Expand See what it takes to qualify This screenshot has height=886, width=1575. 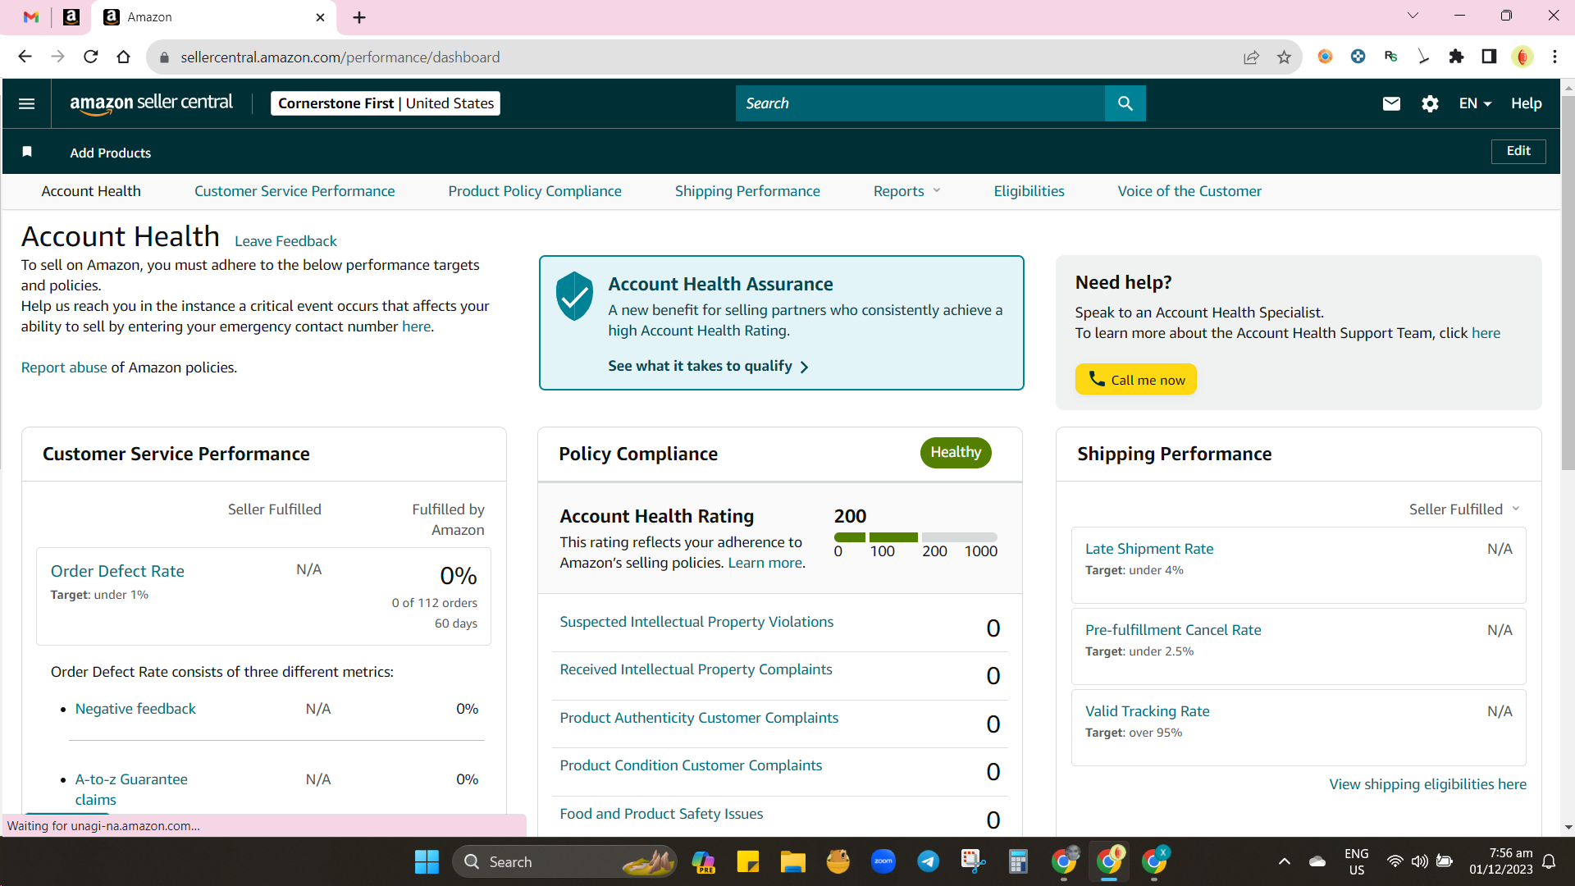[708, 366]
